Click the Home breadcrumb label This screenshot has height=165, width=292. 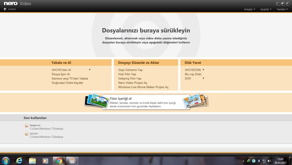click(12, 9)
